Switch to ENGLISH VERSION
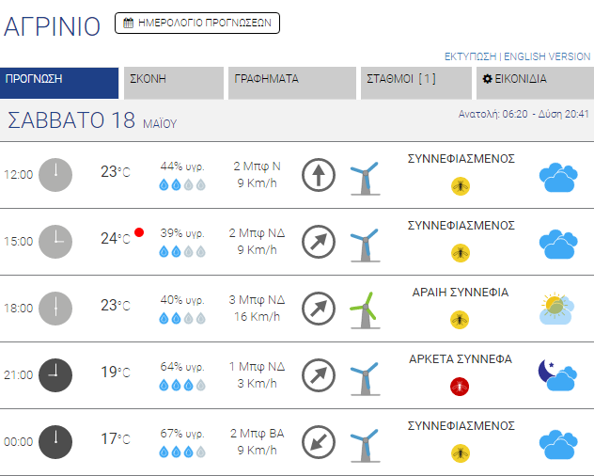 (x=547, y=56)
